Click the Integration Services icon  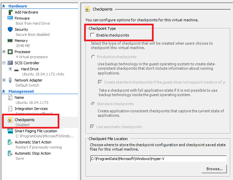click(x=10, y=109)
